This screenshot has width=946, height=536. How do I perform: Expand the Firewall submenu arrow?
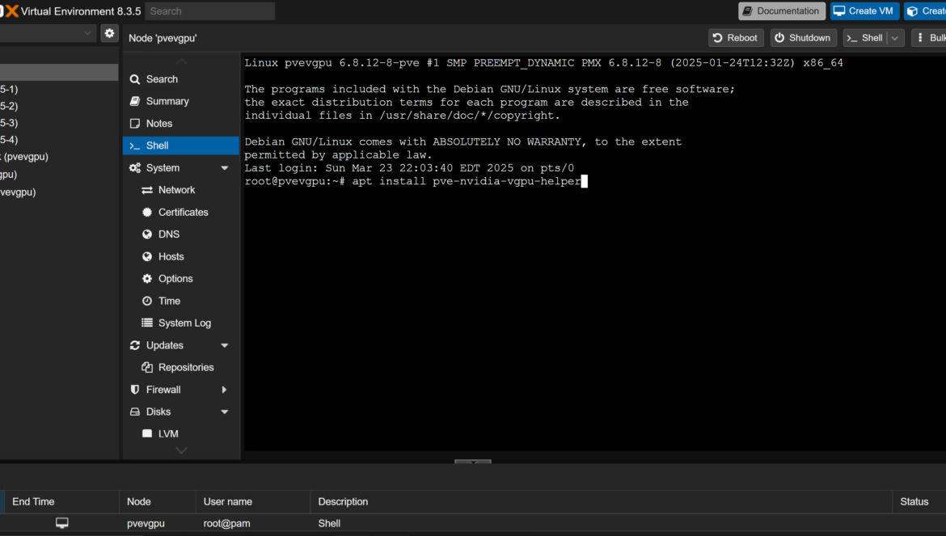coord(225,390)
